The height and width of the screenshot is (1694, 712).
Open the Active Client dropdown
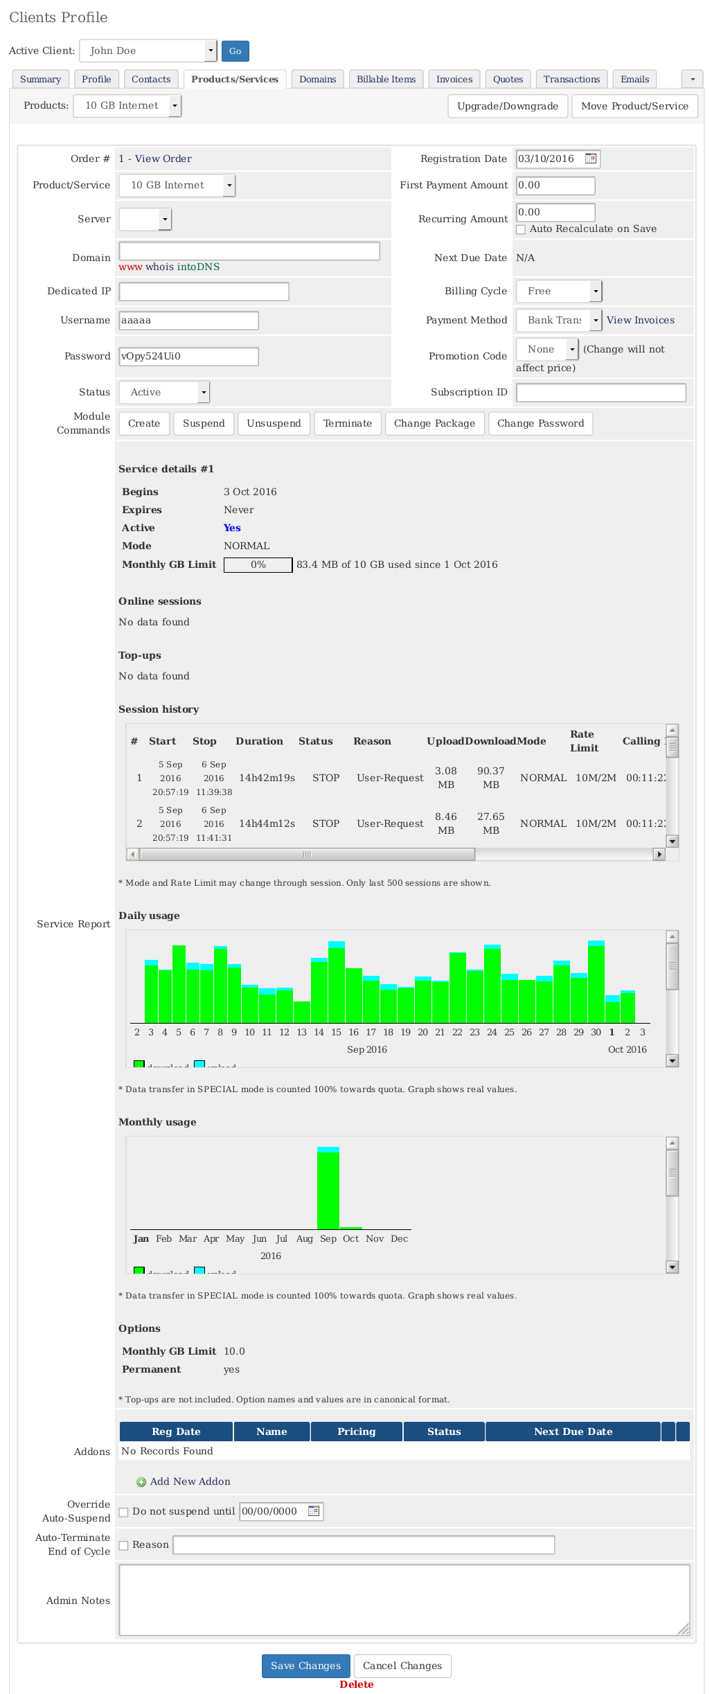[x=148, y=51]
